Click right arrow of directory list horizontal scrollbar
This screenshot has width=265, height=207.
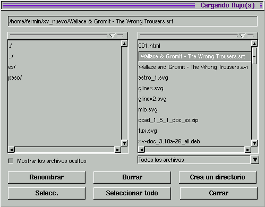[117, 150]
